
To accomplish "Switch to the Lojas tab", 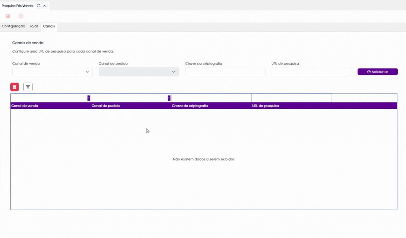I will [x=34, y=26].
